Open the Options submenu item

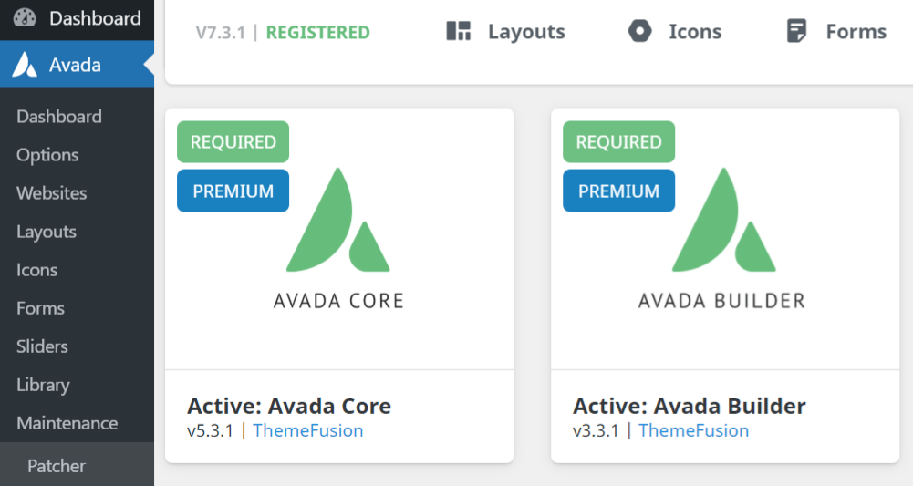click(x=47, y=155)
